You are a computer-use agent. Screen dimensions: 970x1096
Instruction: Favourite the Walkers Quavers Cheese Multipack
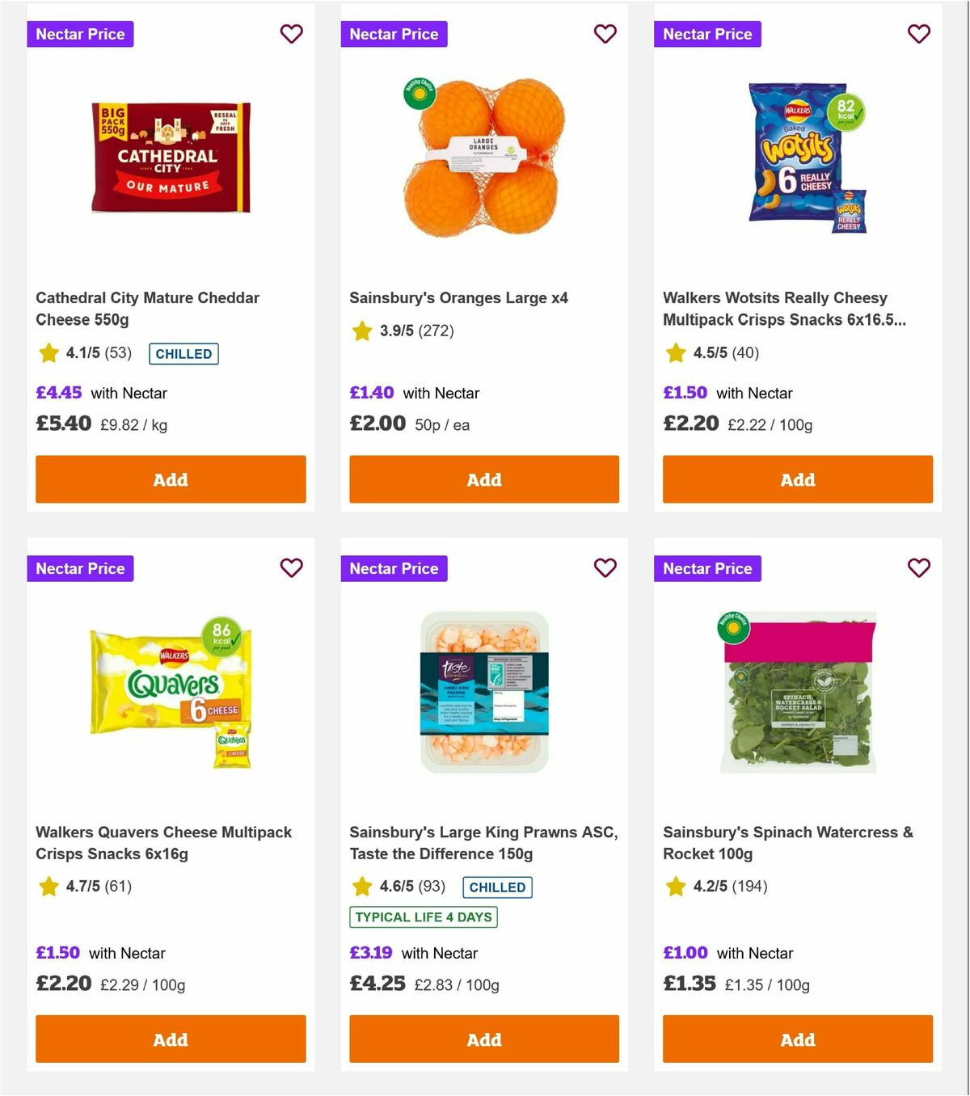pyautogui.click(x=292, y=568)
